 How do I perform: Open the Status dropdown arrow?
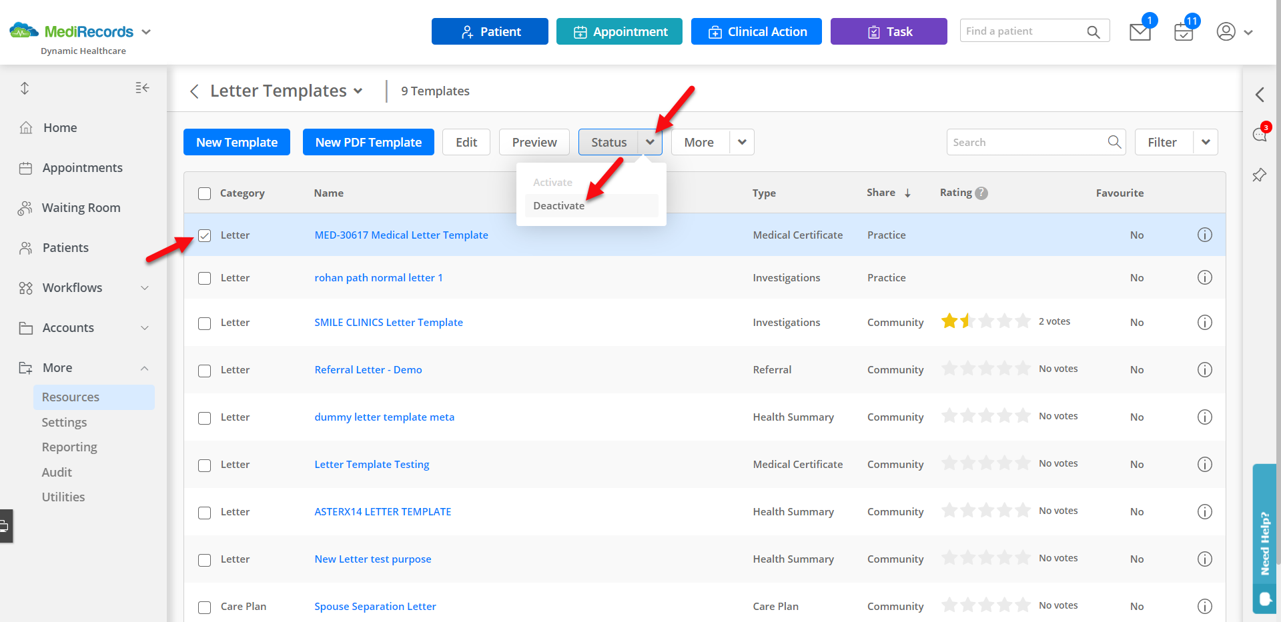650,142
